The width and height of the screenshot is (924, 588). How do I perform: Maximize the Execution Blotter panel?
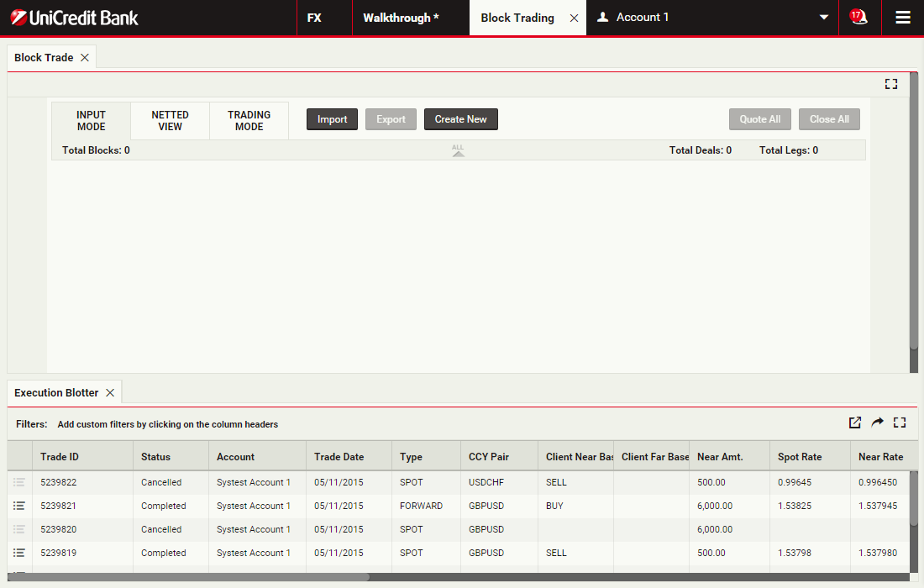[x=900, y=423]
